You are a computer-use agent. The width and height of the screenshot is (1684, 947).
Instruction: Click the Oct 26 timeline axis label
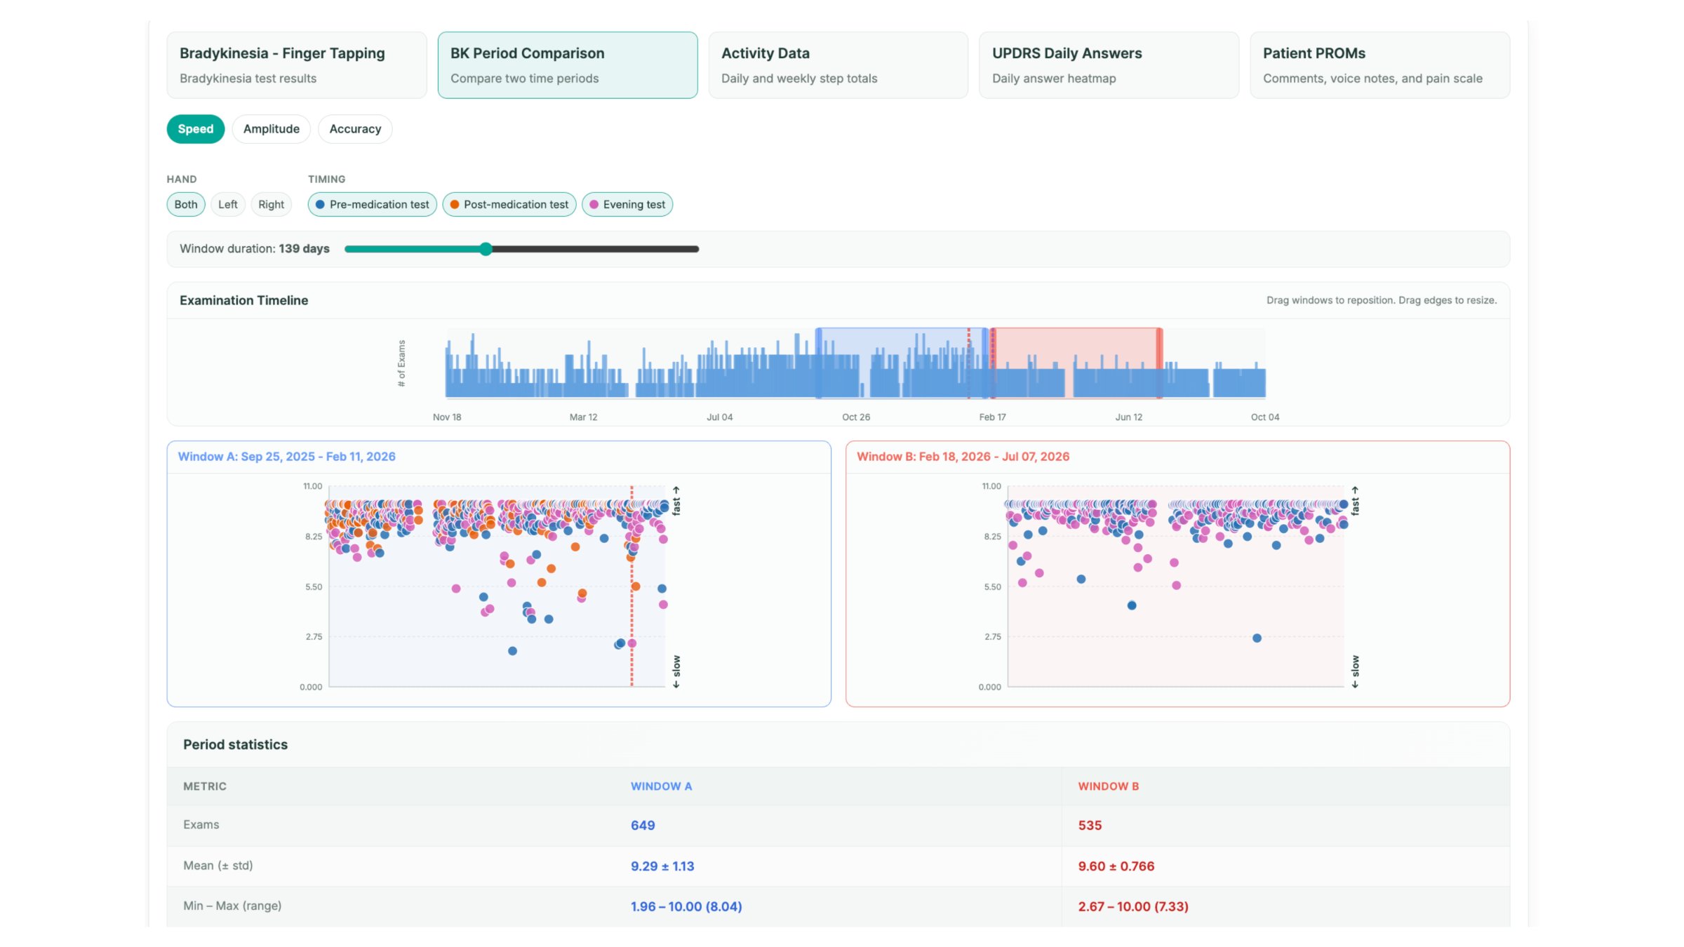click(x=856, y=417)
